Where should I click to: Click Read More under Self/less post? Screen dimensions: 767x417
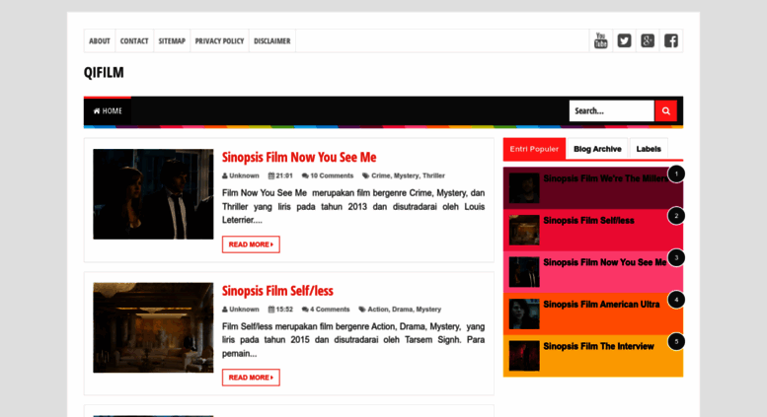pos(251,378)
